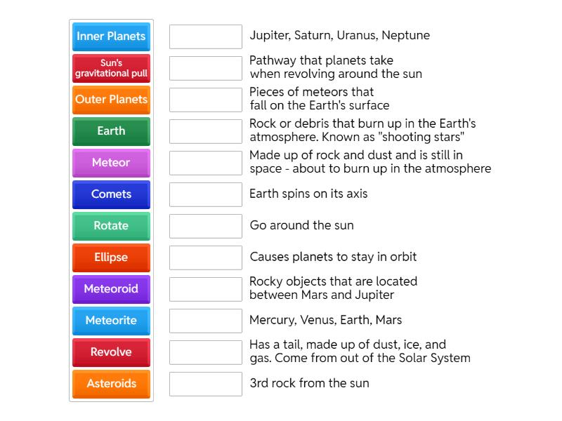562x421 pixels.
Task: Select the Inner Planets tile
Action: point(111,36)
